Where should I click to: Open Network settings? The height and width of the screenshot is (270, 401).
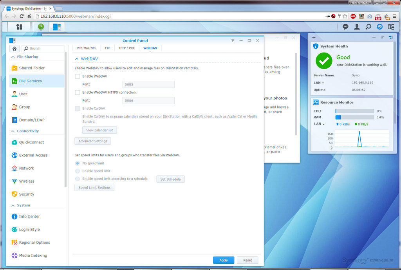37,168
